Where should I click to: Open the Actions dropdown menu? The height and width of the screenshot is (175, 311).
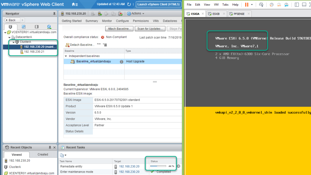[x=136, y=13]
